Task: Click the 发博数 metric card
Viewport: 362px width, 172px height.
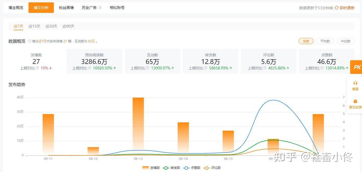Action: point(36,61)
